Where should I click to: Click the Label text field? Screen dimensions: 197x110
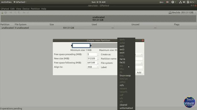tap(139, 67)
